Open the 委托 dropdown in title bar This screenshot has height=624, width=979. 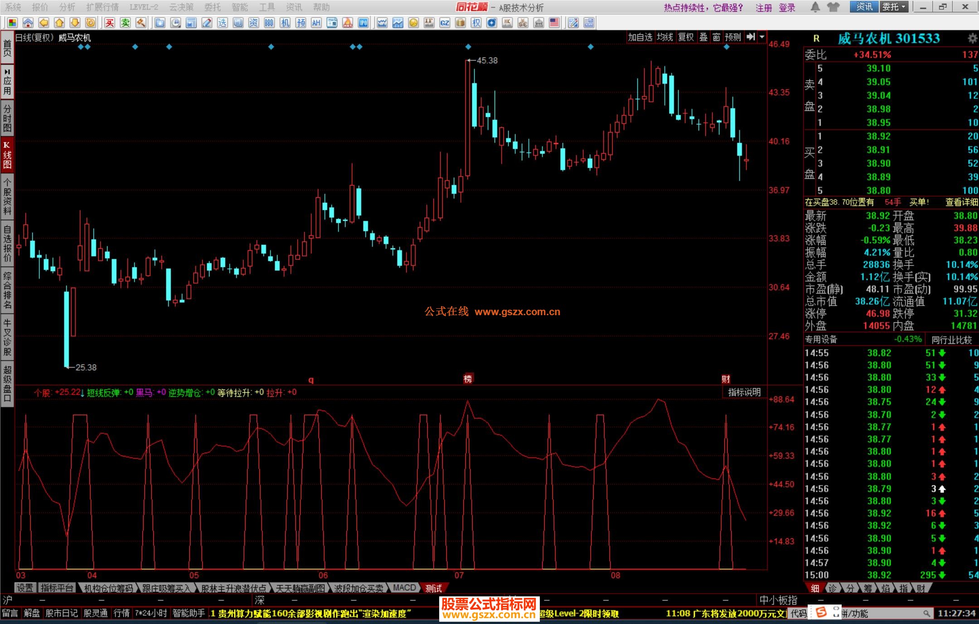pyautogui.click(x=894, y=7)
